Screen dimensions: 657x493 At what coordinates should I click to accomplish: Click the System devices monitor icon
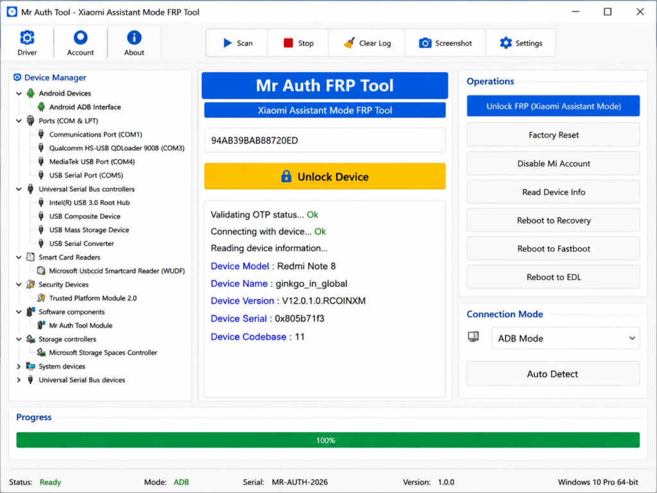click(x=31, y=366)
